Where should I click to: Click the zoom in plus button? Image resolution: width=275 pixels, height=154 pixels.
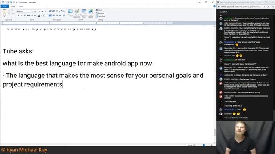coord(212,145)
